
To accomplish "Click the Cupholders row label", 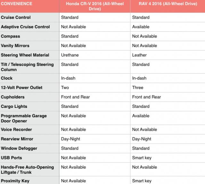I will click(x=13, y=97).
